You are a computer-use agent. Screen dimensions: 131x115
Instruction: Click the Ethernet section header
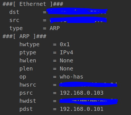33,4
